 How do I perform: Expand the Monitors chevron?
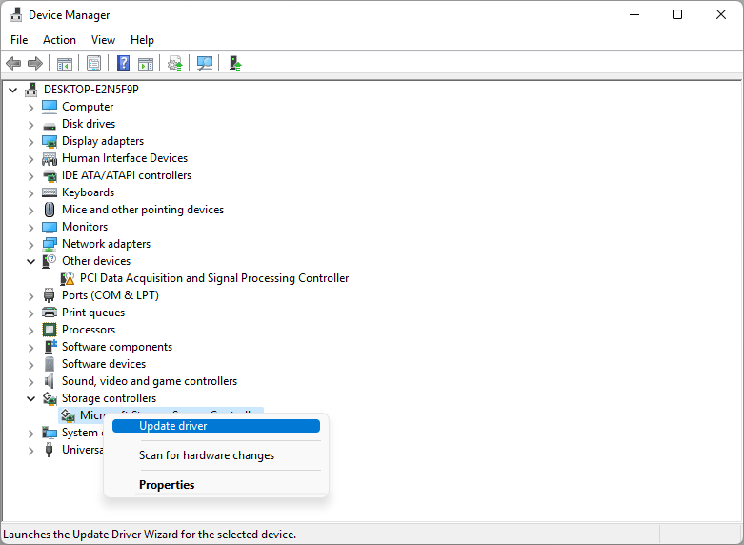pyautogui.click(x=30, y=228)
